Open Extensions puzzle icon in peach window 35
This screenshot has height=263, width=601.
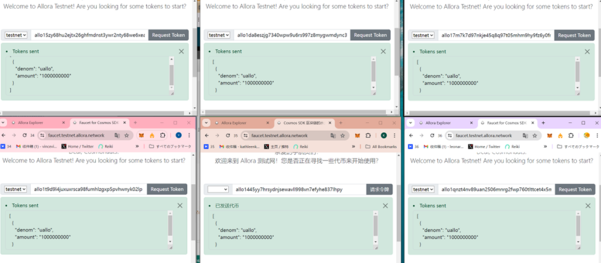click(369, 135)
